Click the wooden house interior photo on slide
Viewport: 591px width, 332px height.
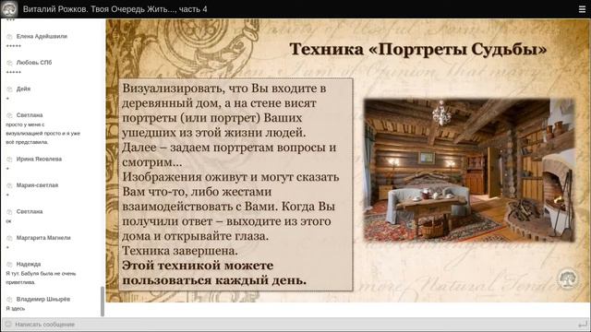[469, 170]
